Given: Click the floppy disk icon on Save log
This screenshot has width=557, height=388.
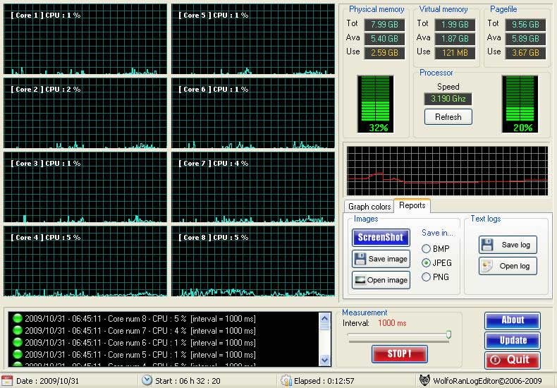Looking at the screenshot, I should point(487,245).
